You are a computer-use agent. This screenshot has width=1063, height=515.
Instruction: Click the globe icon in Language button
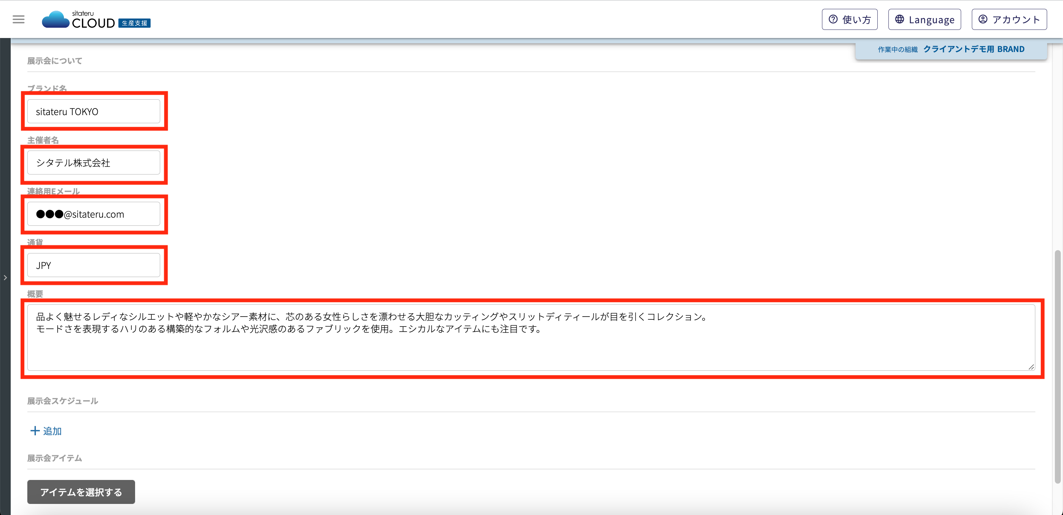[x=899, y=20]
